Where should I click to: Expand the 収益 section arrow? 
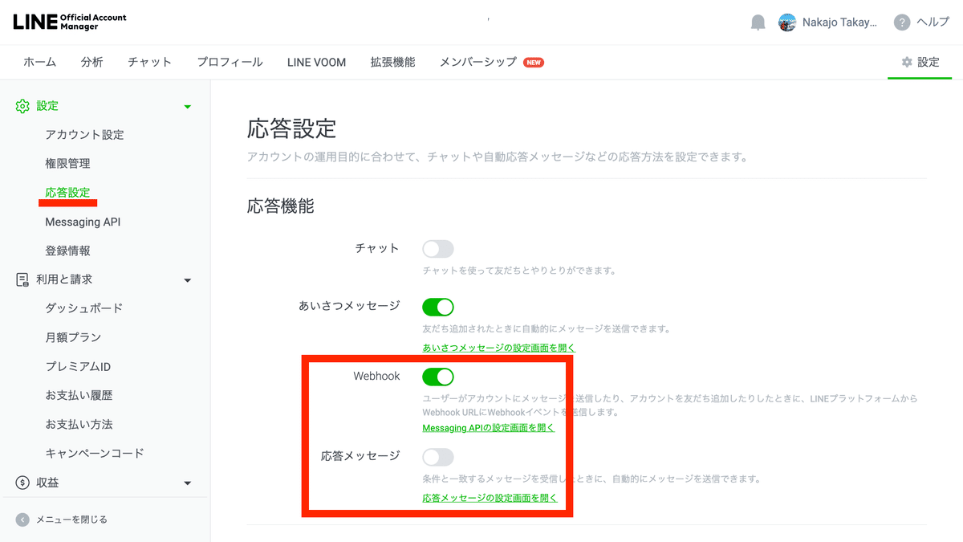click(188, 483)
